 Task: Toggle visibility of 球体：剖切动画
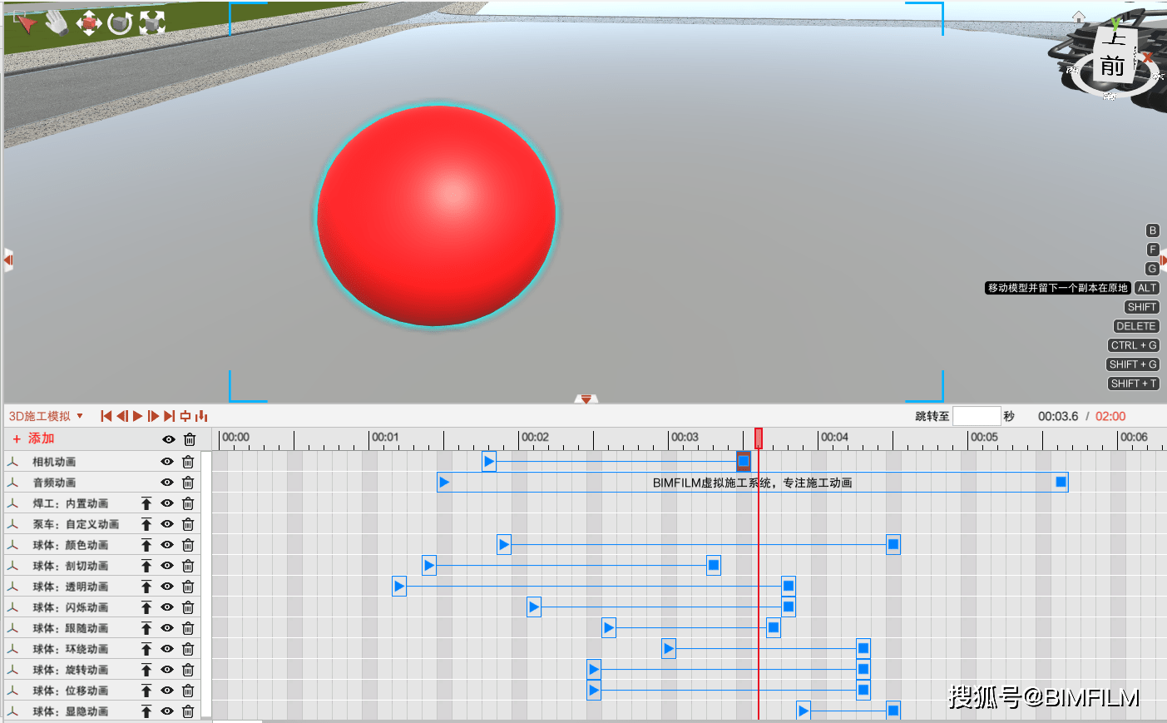click(167, 566)
